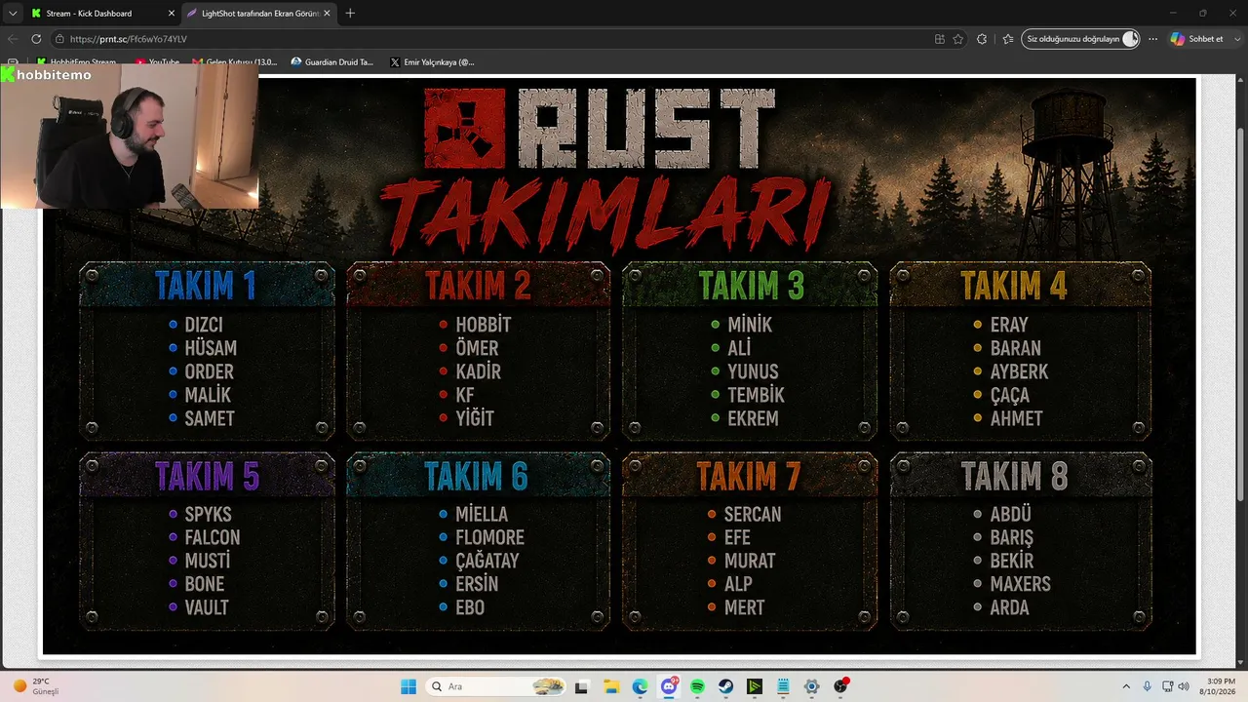Add this page to favorites with star icon
1248x702 pixels.
958,39
